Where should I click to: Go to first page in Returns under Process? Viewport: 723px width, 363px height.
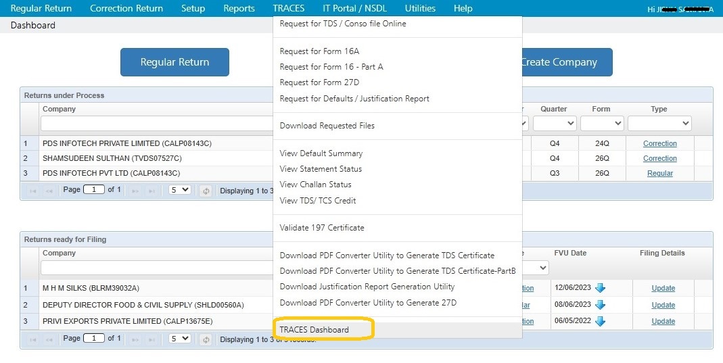click(x=32, y=191)
